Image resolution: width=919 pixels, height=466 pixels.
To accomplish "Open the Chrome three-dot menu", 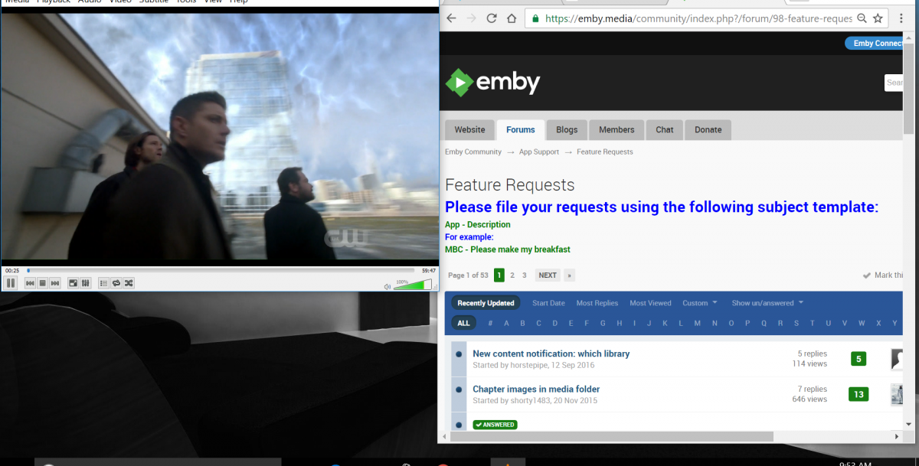I will click(901, 18).
